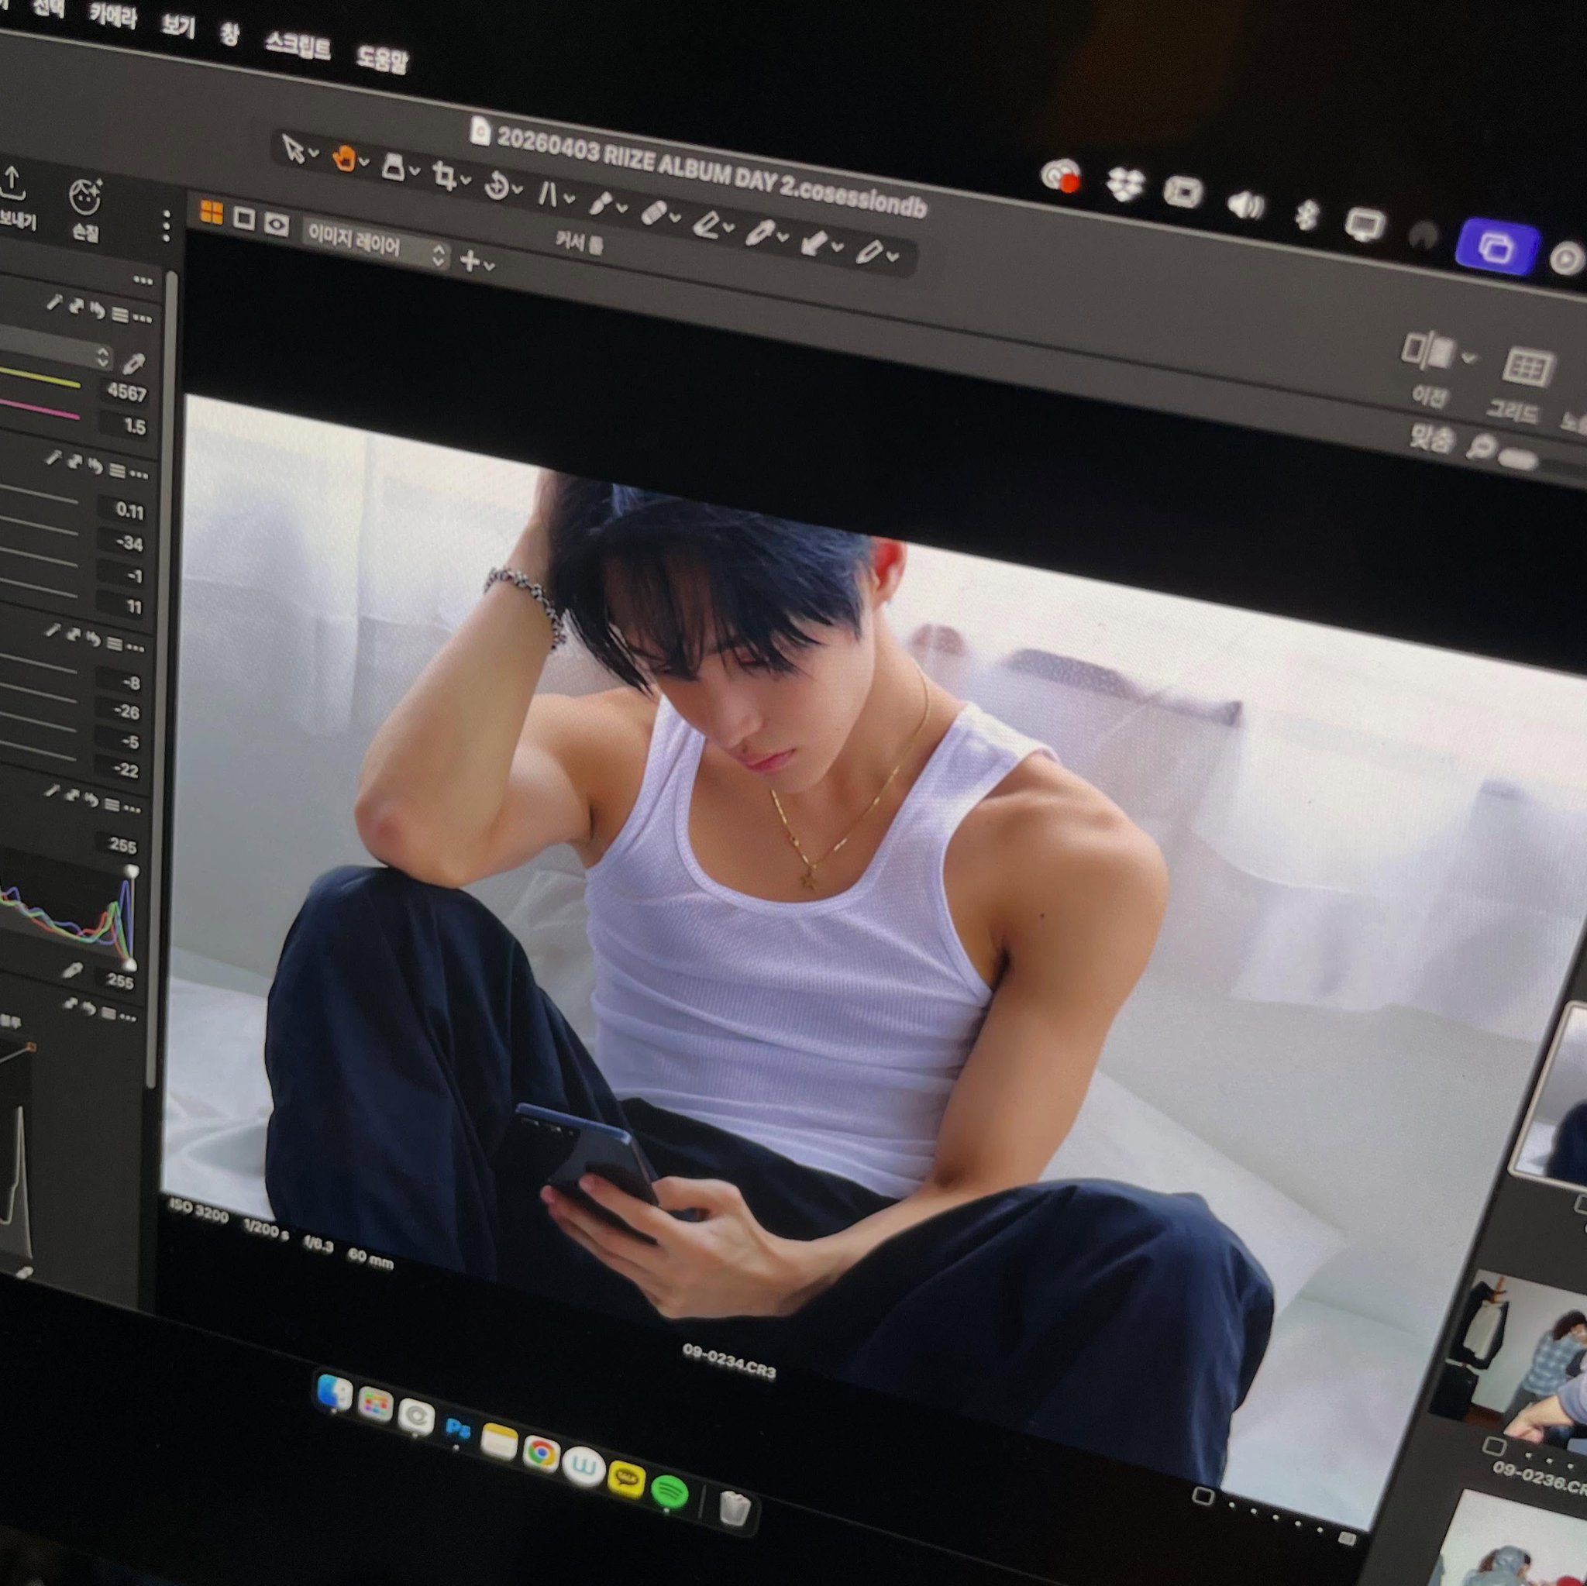The image size is (1587, 1586).
Task: Open the add layer plus dropdown
Action: tap(477, 261)
